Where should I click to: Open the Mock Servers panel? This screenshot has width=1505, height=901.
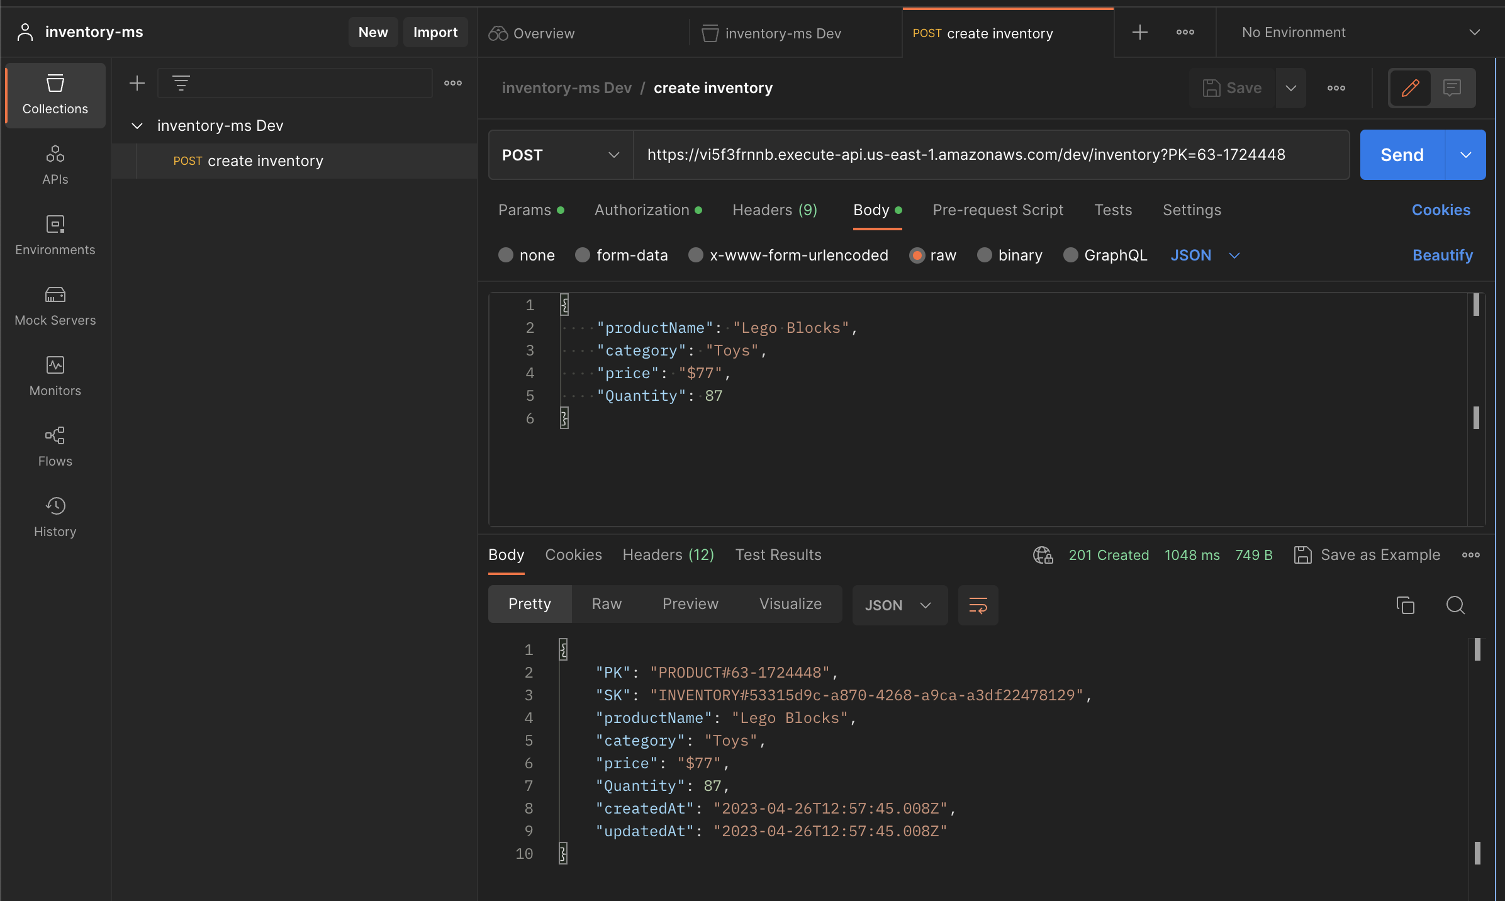tap(55, 306)
